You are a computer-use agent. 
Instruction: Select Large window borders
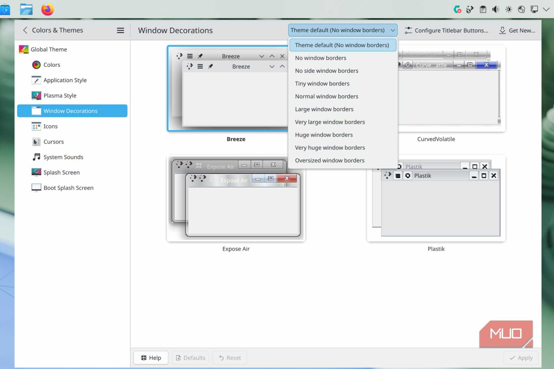point(343,109)
